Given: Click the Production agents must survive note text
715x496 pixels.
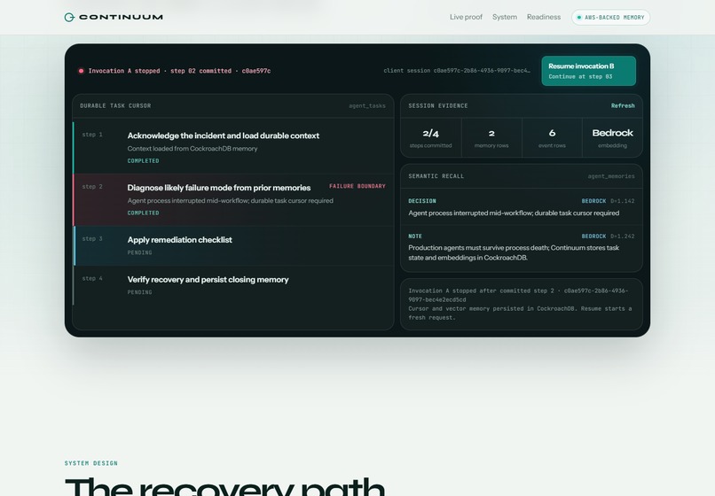Looking at the screenshot, I should coord(514,252).
